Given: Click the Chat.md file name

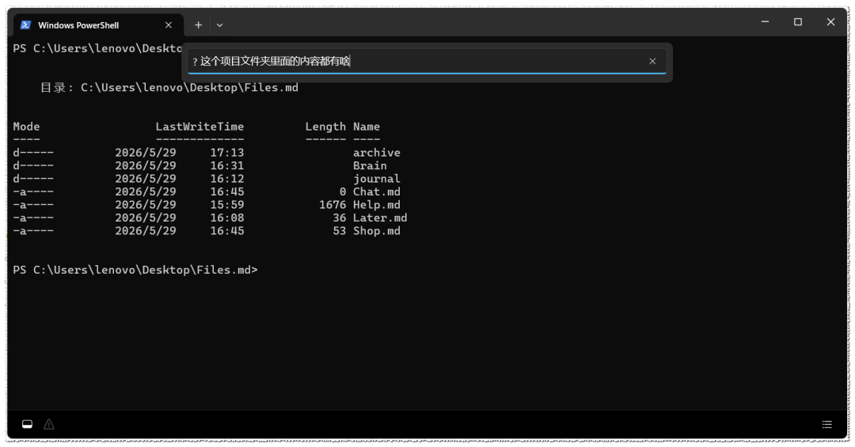Looking at the screenshot, I should (376, 192).
